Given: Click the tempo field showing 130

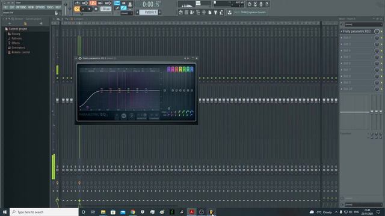Looking at the screenshot, I should [106, 9].
